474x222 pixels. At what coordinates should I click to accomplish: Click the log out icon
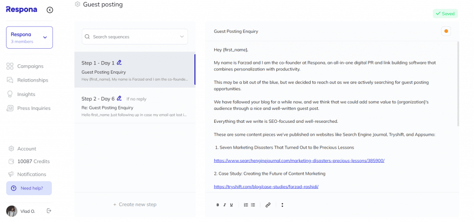(x=49, y=211)
